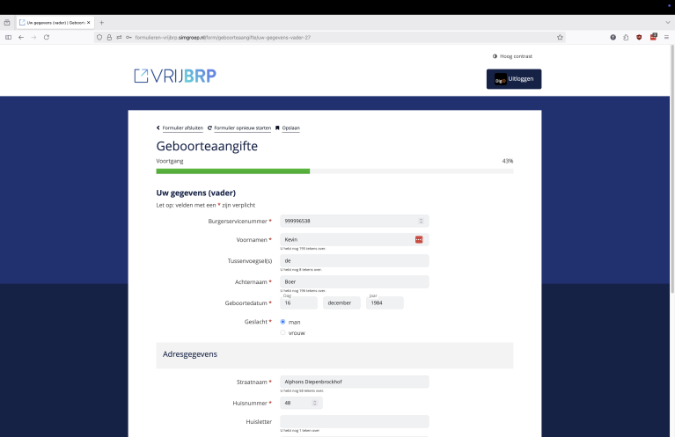Click the Jaar field showing 1984
The height and width of the screenshot is (437, 675).
click(385, 302)
